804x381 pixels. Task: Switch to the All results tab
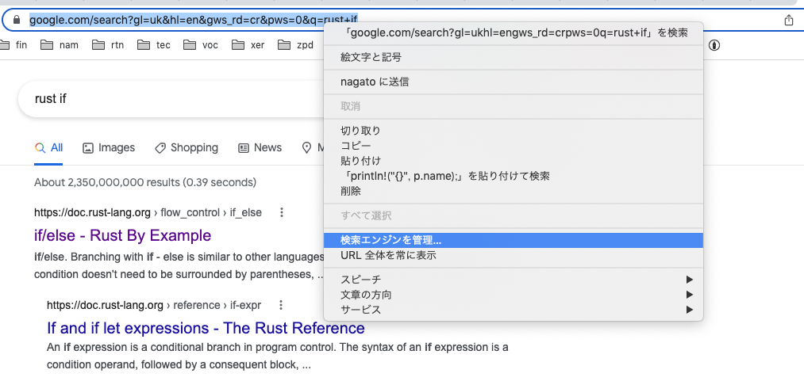pos(48,148)
